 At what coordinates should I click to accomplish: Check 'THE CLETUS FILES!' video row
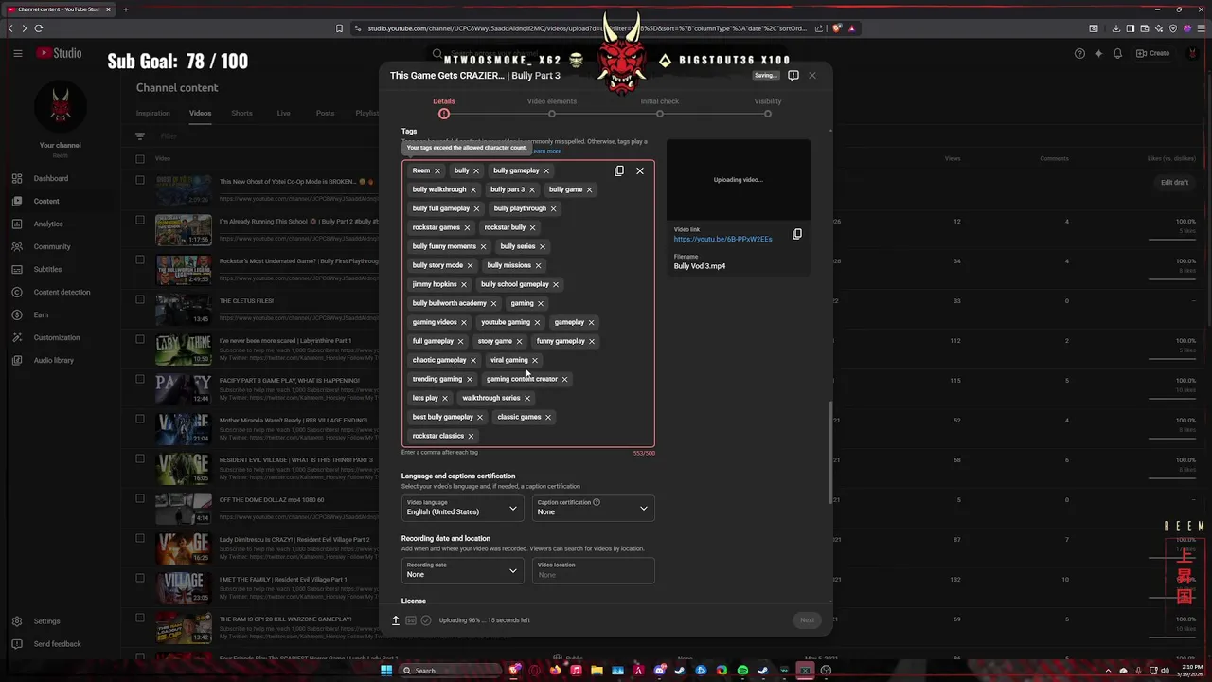(140, 299)
